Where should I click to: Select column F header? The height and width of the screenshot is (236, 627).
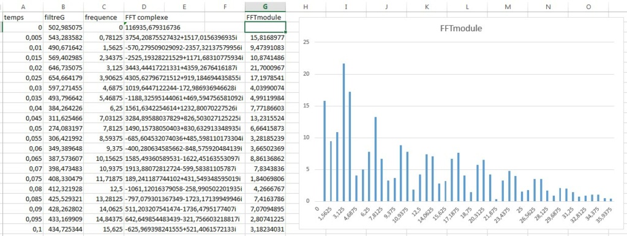pyautogui.click(x=225, y=7)
